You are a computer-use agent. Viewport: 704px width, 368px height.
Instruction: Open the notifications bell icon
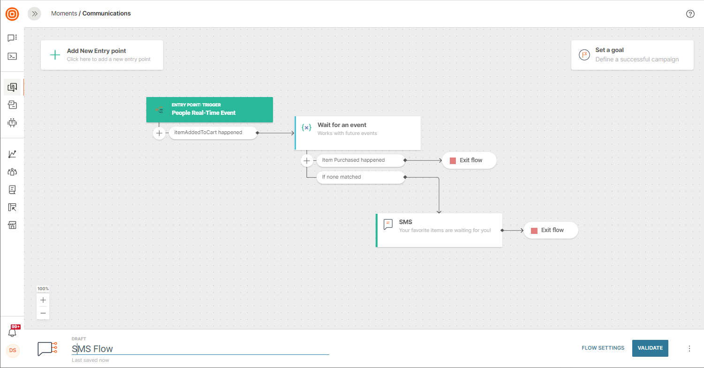(12, 332)
